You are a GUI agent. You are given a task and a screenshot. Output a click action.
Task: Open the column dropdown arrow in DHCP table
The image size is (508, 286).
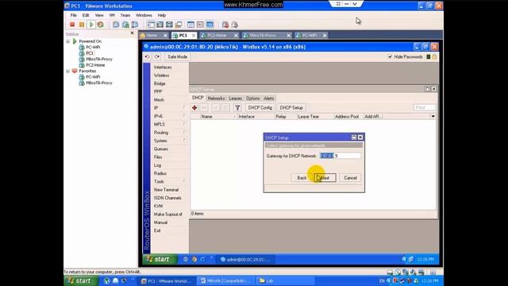pos(433,117)
